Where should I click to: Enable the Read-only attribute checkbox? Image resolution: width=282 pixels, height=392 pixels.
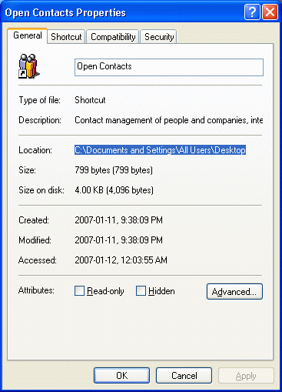[x=79, y=291]
